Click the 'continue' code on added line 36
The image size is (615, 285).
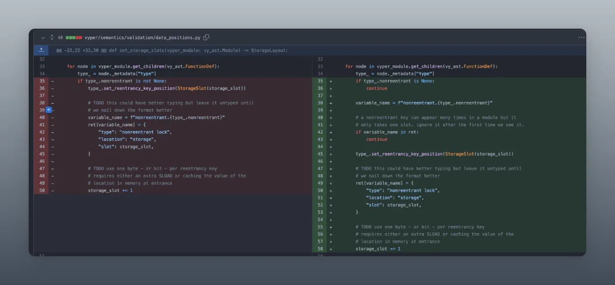(x=377, y=88)
